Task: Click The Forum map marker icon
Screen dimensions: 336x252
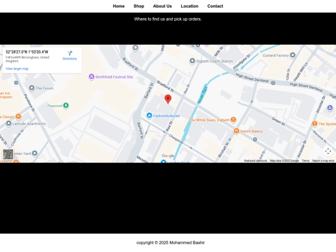Action: (32, 88)
